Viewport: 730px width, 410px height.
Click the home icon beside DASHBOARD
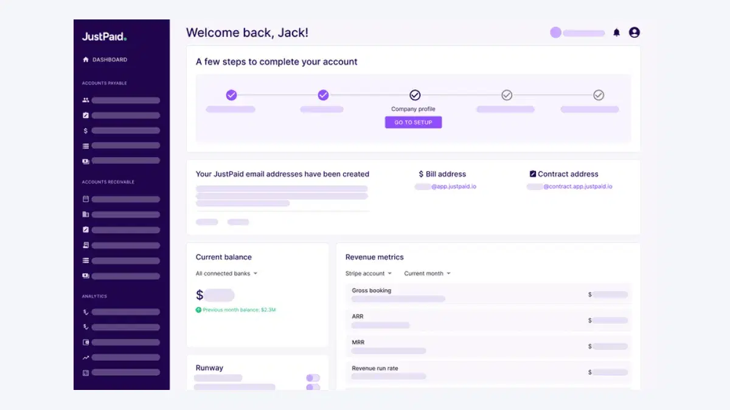(x=86, y=60)
